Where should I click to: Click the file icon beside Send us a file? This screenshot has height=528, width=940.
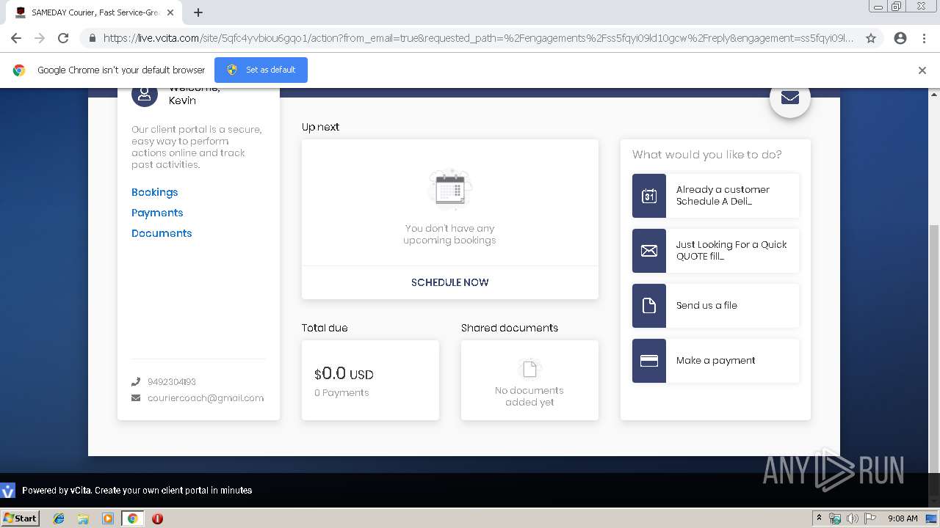649,306
